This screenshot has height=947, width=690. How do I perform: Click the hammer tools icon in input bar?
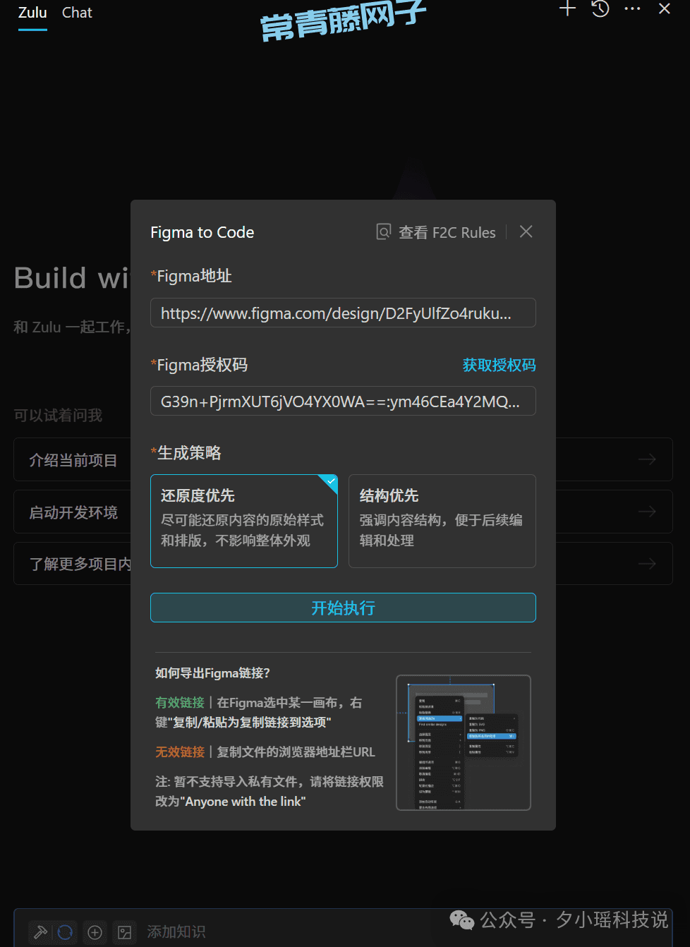41,932
